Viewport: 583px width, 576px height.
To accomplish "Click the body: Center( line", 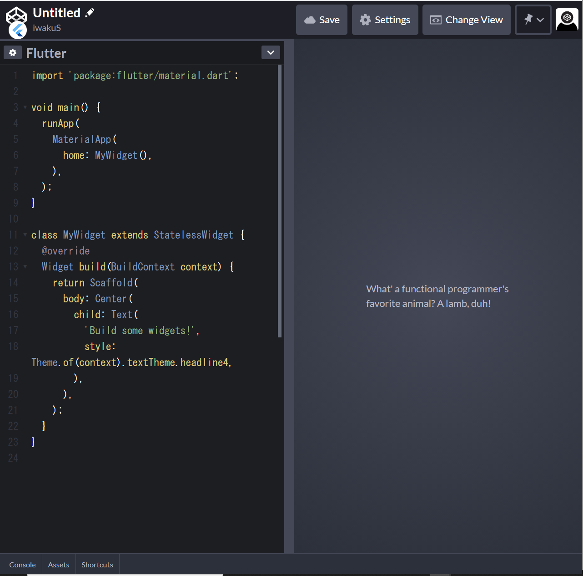I will (98, 299).
